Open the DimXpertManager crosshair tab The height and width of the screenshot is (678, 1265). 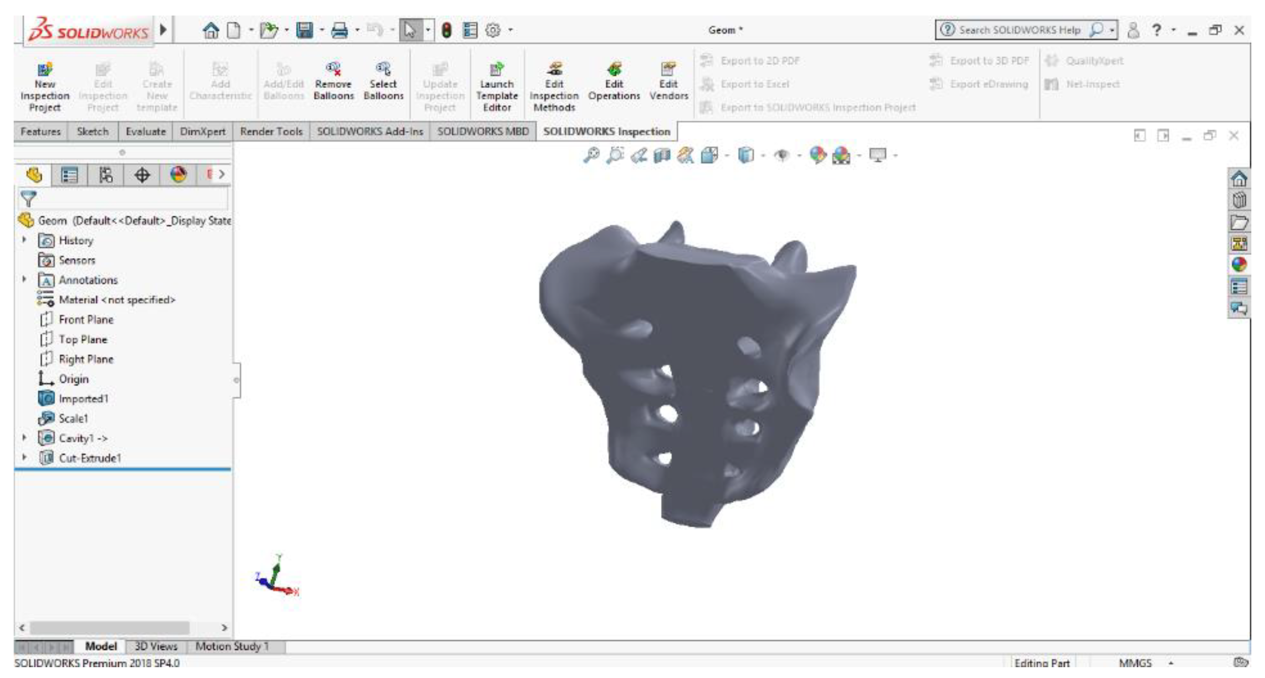coord(142,175)
